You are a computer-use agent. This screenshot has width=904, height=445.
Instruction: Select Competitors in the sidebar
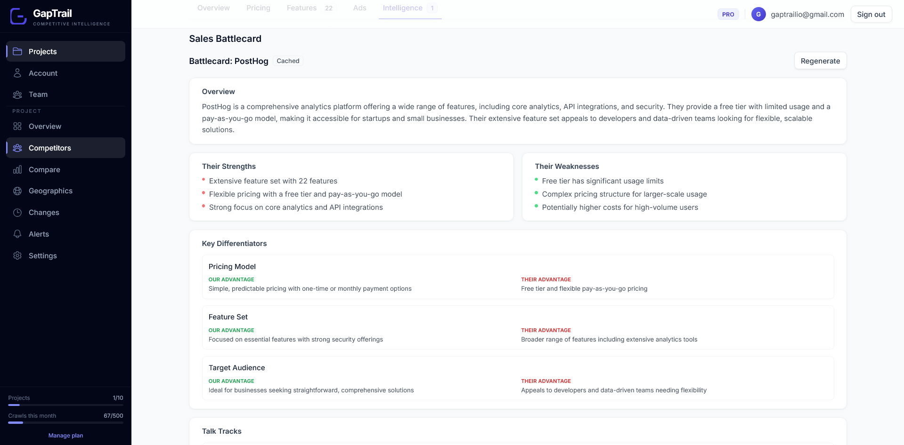65,148
